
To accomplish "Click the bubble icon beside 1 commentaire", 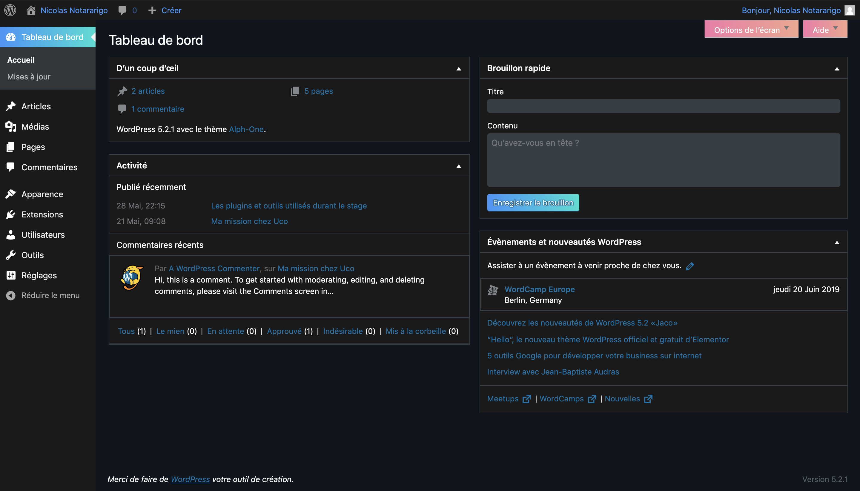I will coord(122,109).
